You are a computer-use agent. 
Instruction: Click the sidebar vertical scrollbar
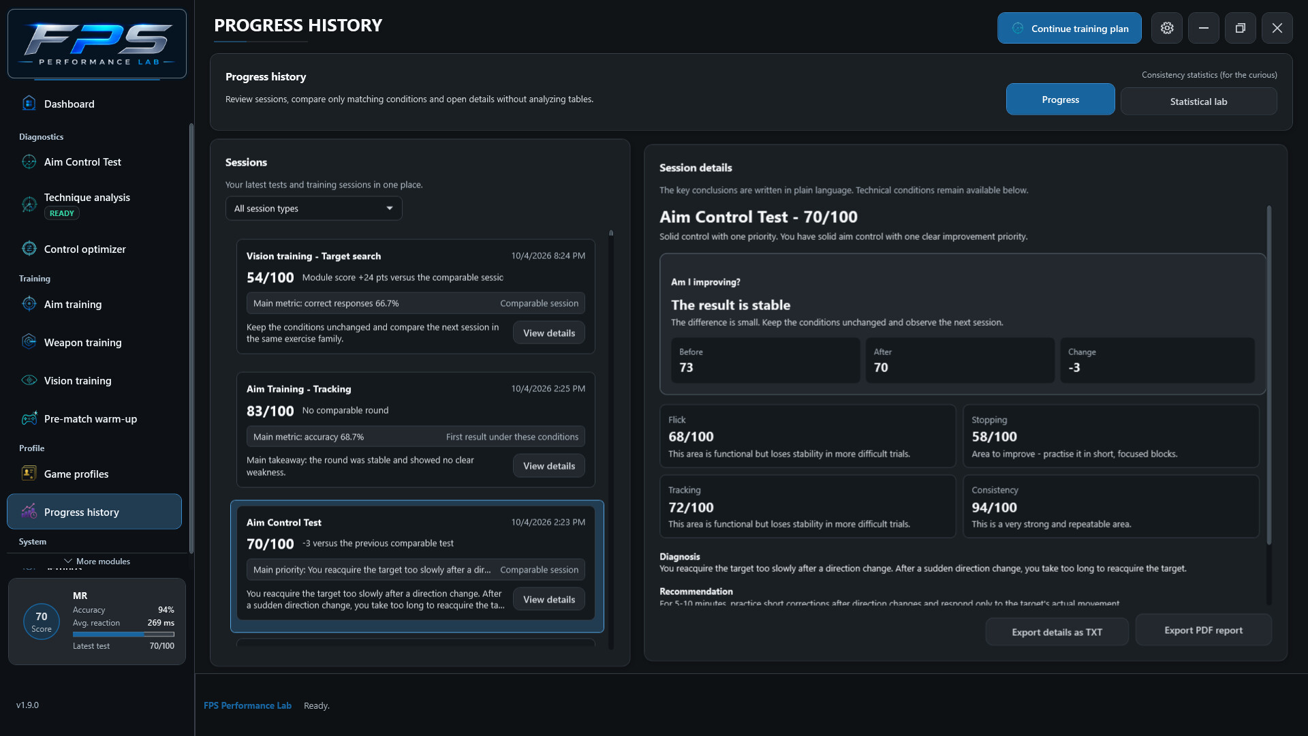pos(191,339)
